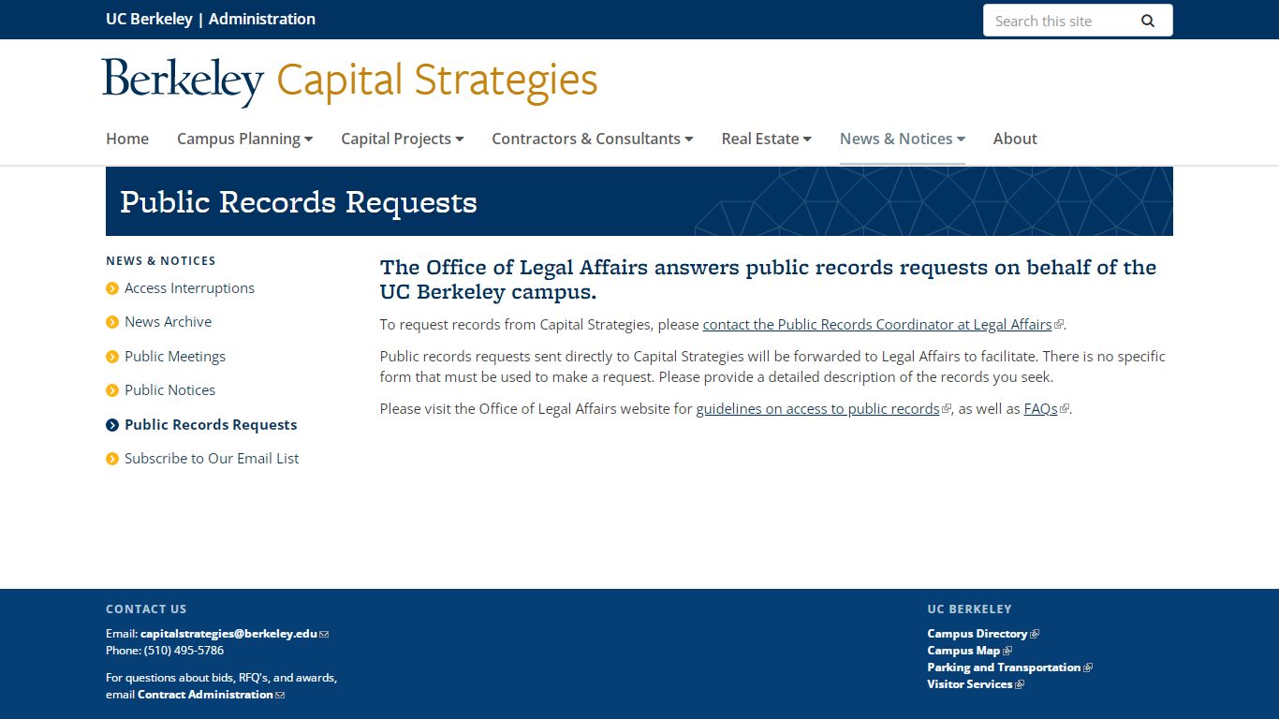Click external-link icon after Campus Directory

[1035, 634]
